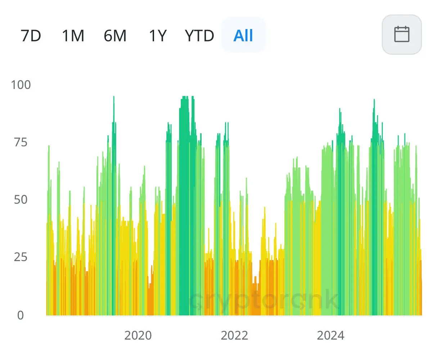Open the calendar date range picker
Image resolution: width=432 pixels, height=356 pixels.
[401, 35]
